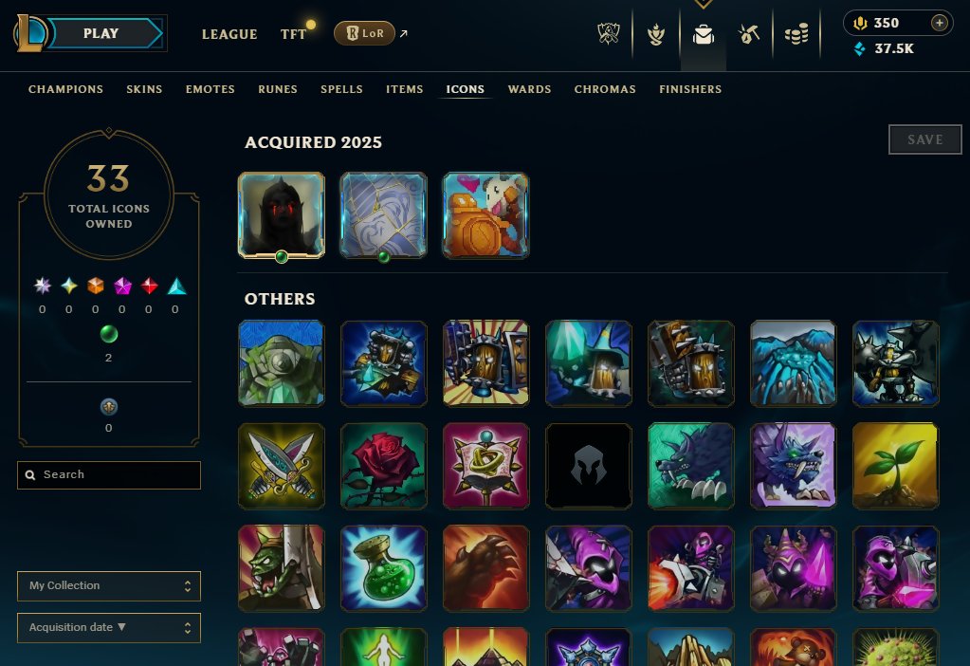Click the SAVE button
Viewport: 970px width, 666px height.
924,139
